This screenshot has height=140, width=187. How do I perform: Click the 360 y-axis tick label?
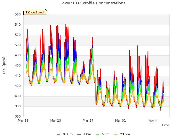[x=18, y=117]
